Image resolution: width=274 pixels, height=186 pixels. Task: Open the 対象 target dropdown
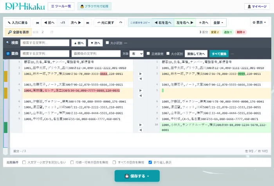tap(137, 54)
